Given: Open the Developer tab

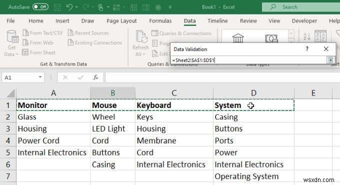Looking at the screenshot, I should click(304, 21).
